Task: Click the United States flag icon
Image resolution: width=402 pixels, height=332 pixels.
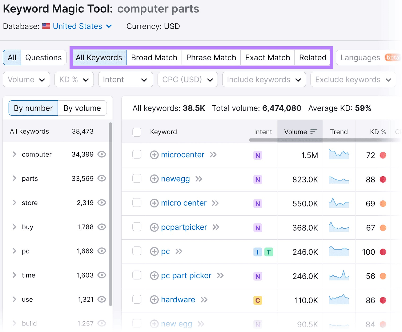Action: tap(46, 26)
